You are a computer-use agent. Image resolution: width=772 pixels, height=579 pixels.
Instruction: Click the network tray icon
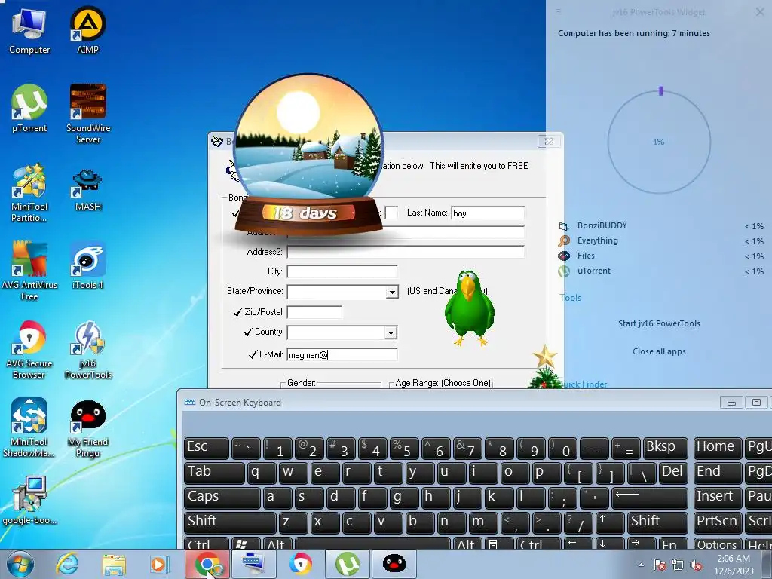click(x=678, y=565)
